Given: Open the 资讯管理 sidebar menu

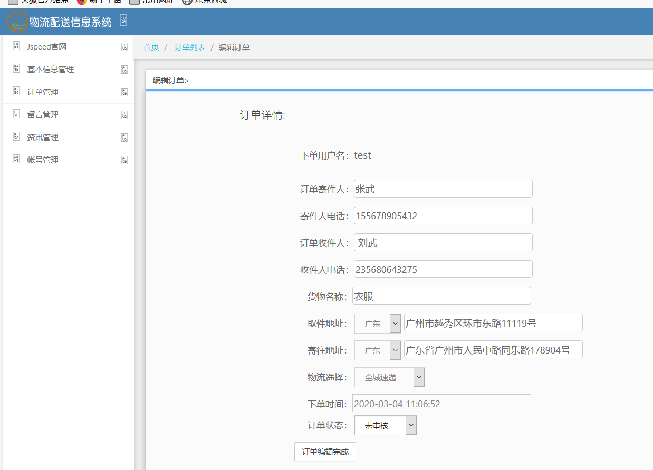Looking at the screenshot, I should click(x=69, y=138).
